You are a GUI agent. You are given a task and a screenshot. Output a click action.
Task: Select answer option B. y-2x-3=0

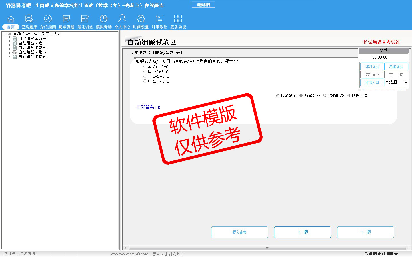click(145, 71)
